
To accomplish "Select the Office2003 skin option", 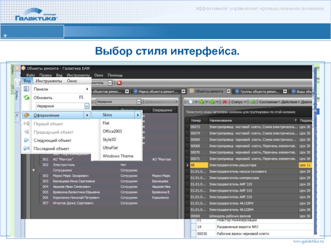I will (x=113, y=131).
